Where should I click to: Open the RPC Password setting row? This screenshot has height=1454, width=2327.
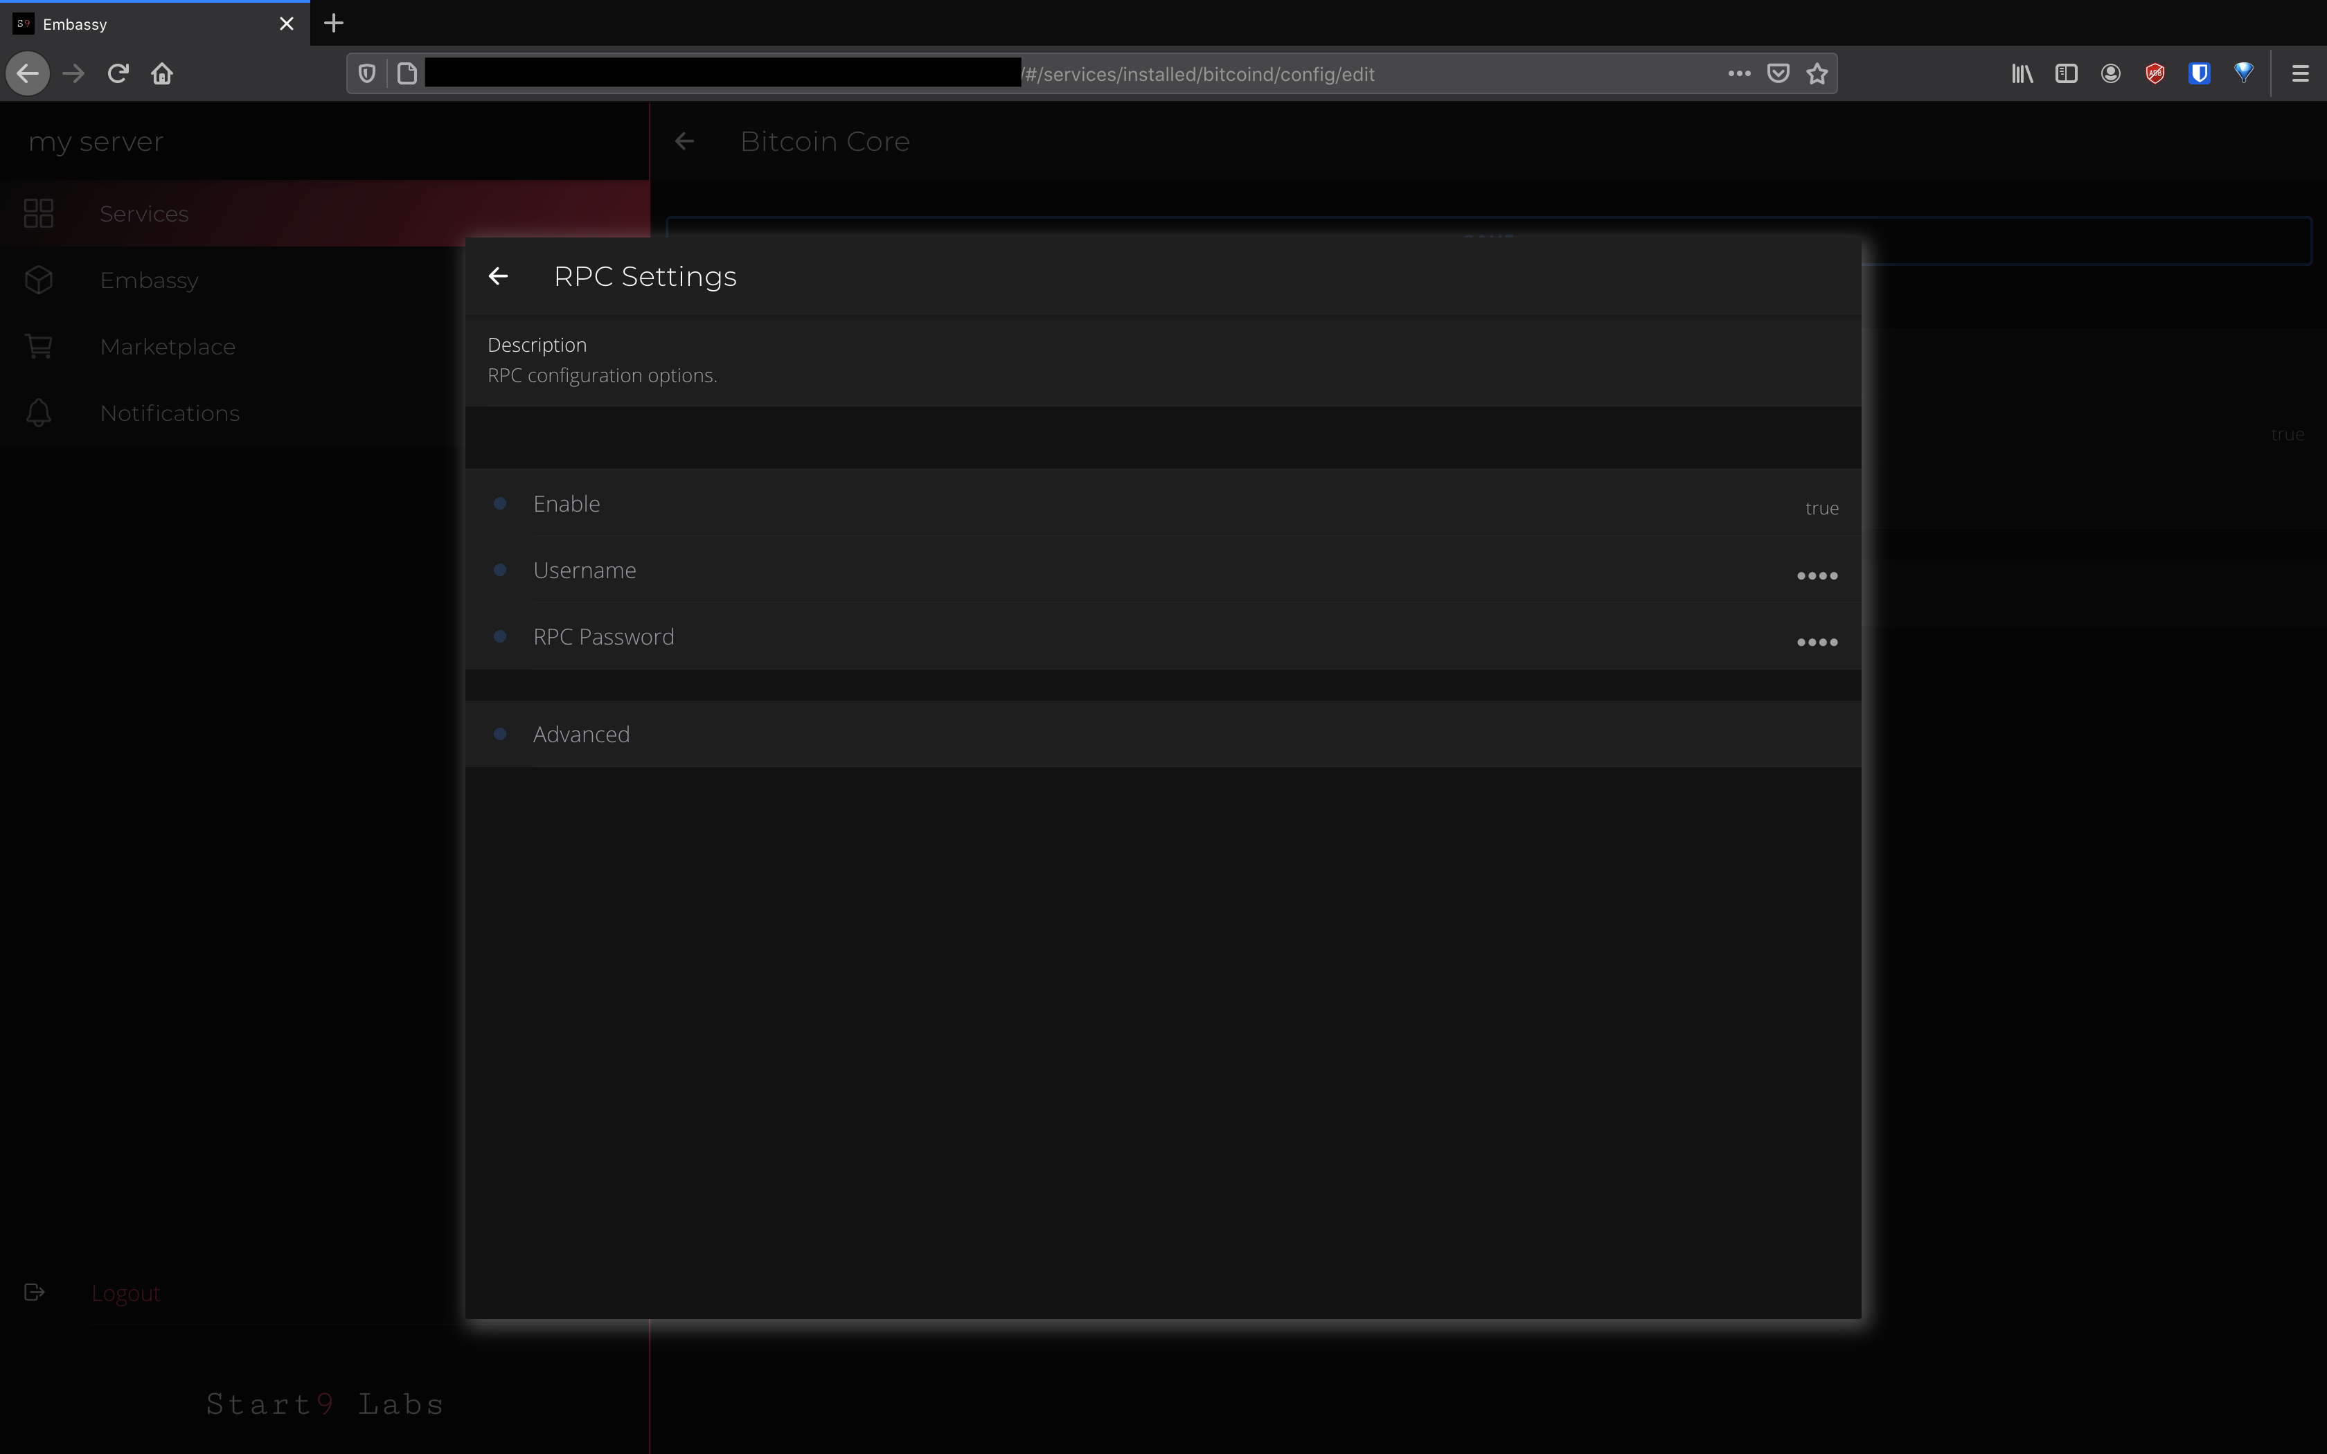pyautogui.click(x=1163, y=636)
